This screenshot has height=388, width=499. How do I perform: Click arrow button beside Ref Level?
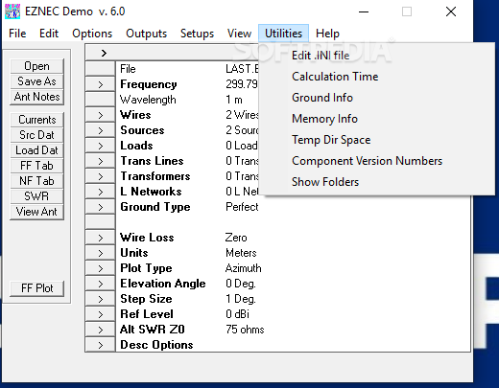click(101, 314)
